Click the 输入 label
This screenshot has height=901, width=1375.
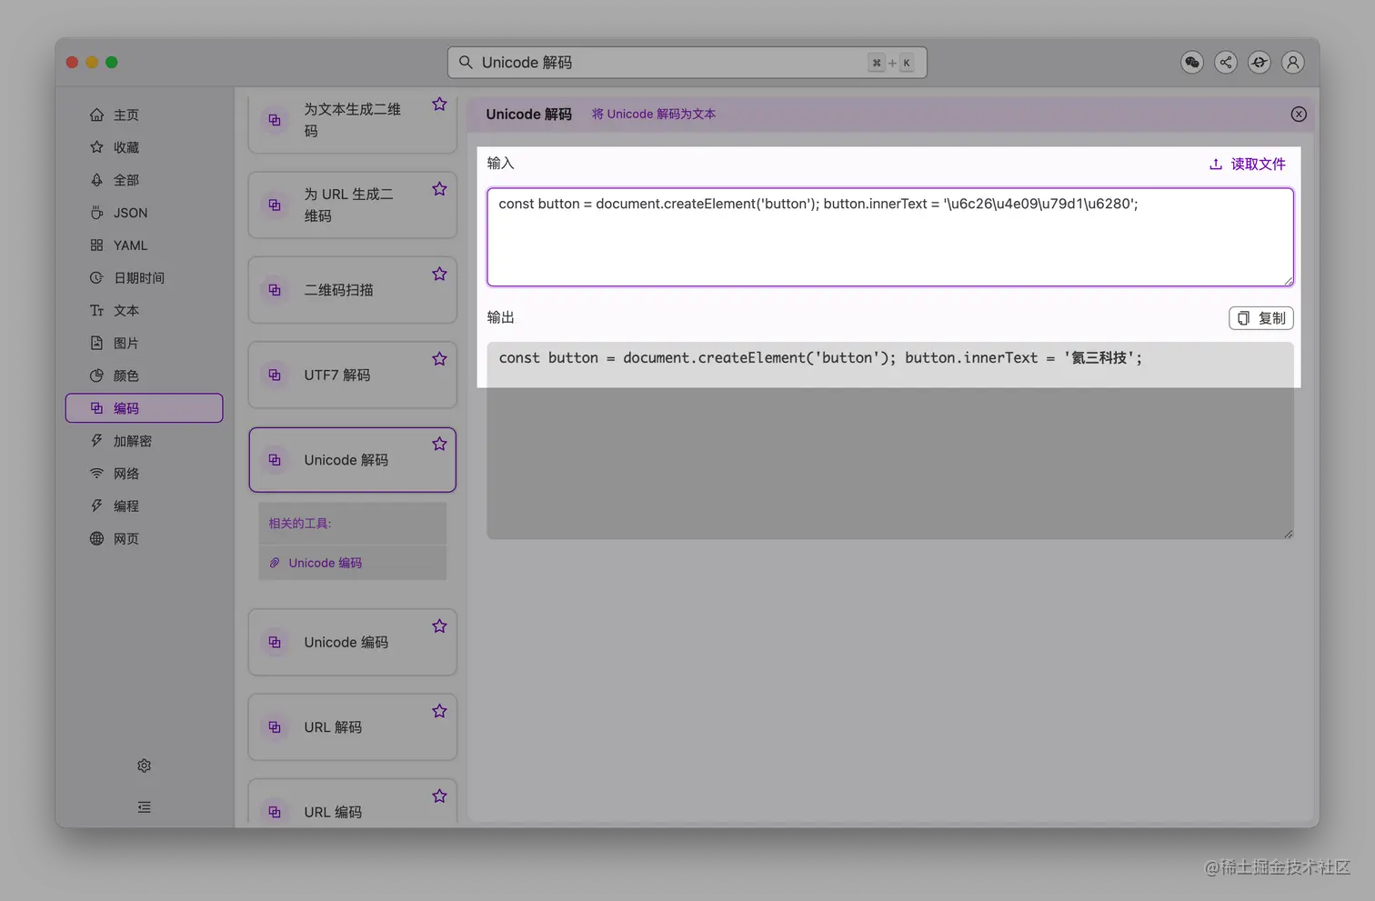500,164
